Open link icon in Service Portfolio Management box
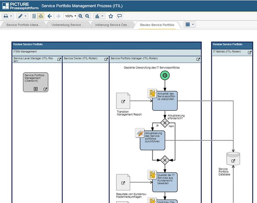 [x=45, y=89]
